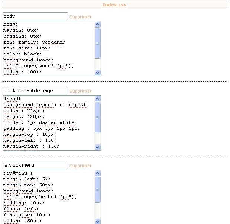
Task: Click the line 'margin-left: 5%;'
Action: [x=27, y=179]
